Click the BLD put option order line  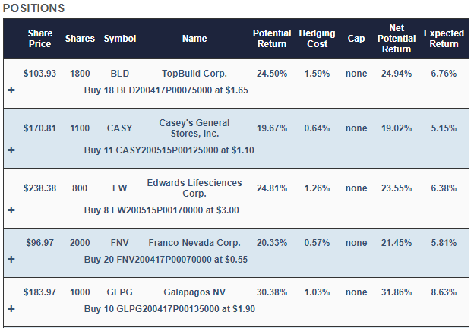click(x=166, y=90)
